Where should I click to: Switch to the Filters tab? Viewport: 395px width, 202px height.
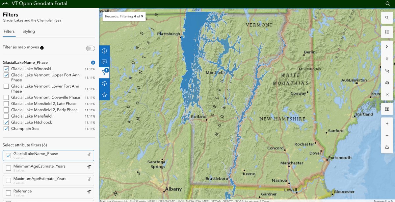coord(9,32)
